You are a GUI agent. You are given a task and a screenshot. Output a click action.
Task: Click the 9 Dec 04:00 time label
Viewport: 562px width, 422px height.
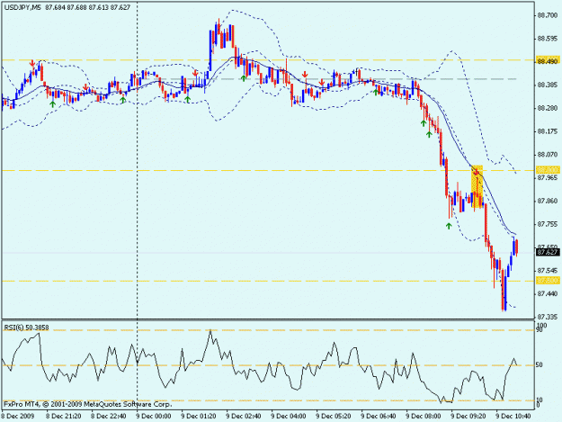(x=289, y=416)
